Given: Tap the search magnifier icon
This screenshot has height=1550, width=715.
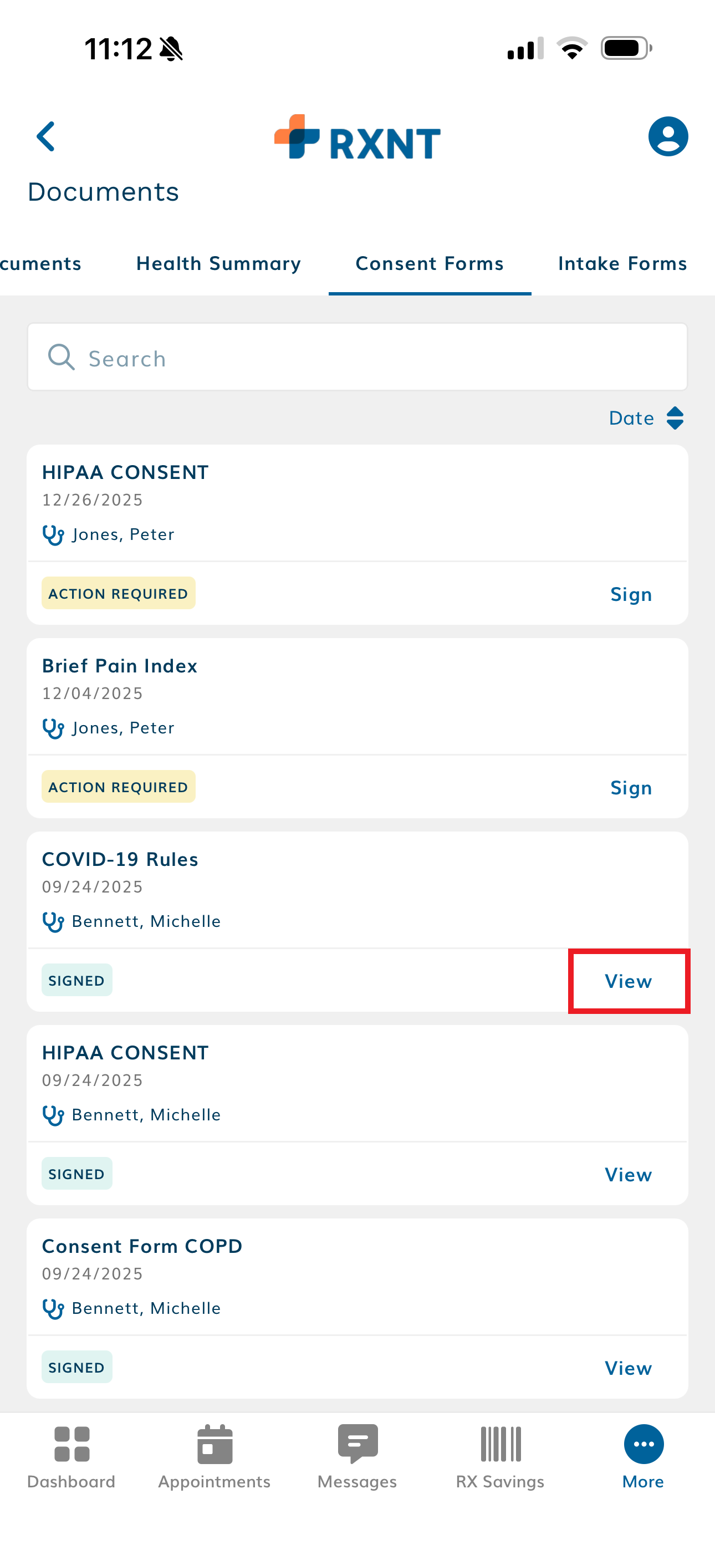Looking at the screenshot, I should tap(62, 358).
